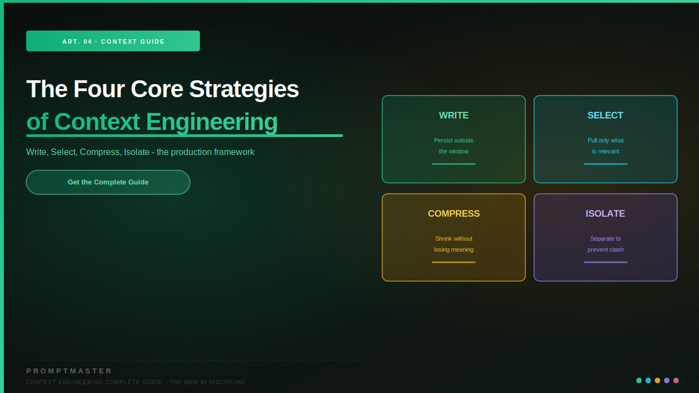Click the green 'of Context Engineering' heading
The width and height of the screenshot is (699, 393).
[x=152, y=122]
